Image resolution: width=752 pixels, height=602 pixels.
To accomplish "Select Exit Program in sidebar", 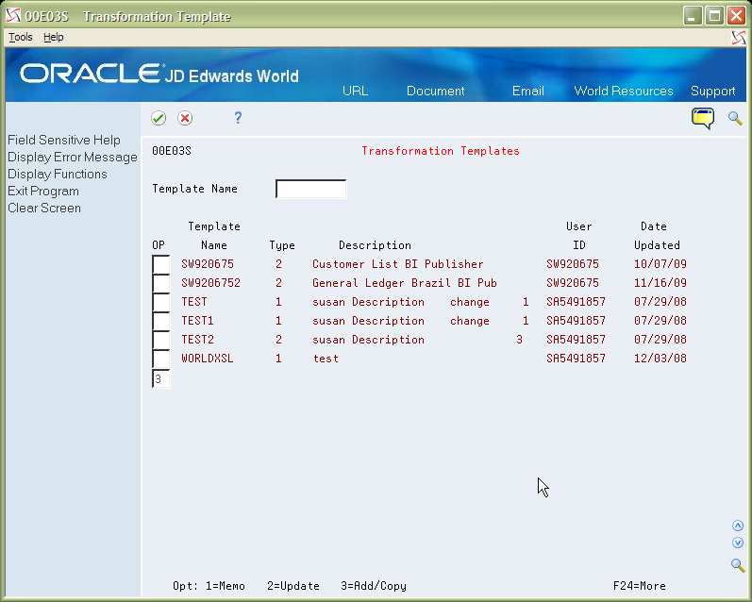I will click(43, 191).
